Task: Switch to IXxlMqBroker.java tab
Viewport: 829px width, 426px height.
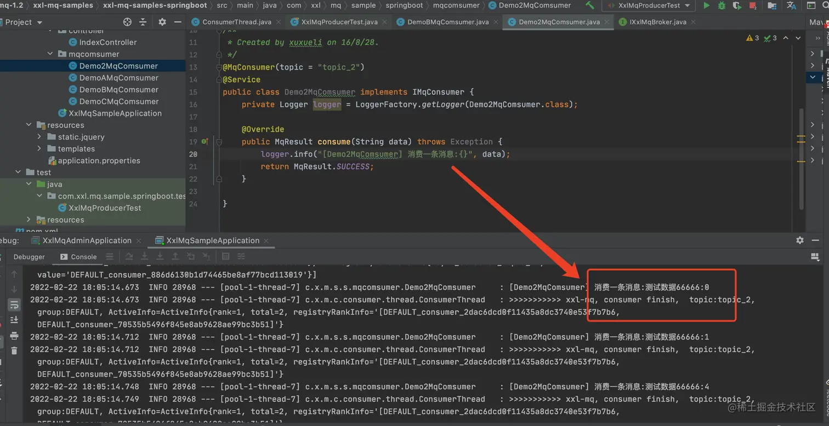Action: tap(658, 22)
